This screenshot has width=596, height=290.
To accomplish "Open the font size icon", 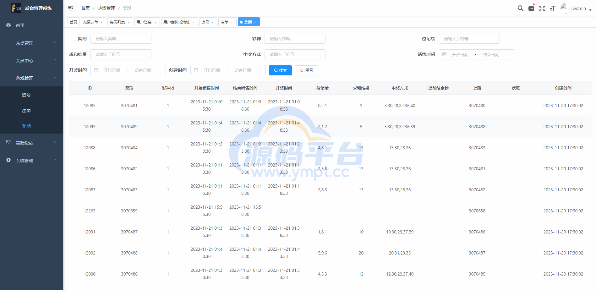I will [553, 8].
